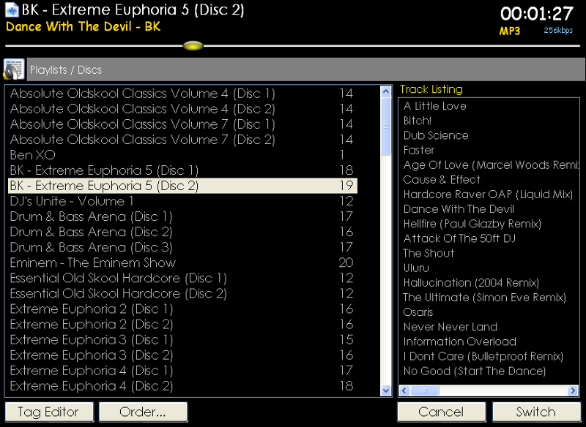
Task: Click the 00:01:27 elapsed time display
Action: [536, 14]
